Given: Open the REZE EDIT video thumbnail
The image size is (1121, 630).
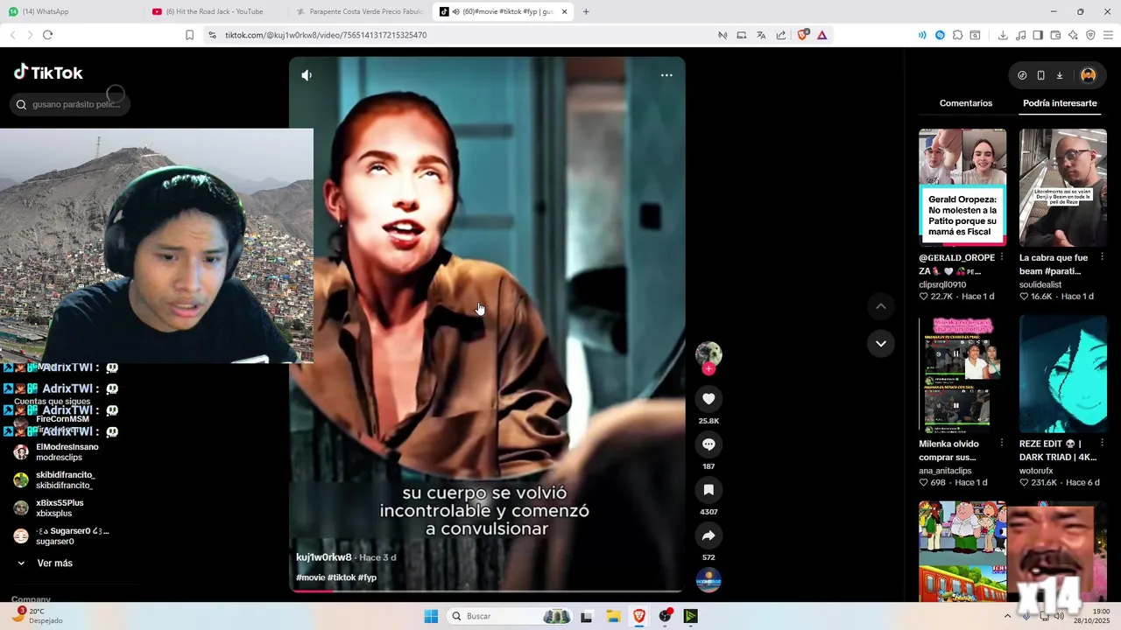Looking at the screenshot, I should [x=1063, y=374].
